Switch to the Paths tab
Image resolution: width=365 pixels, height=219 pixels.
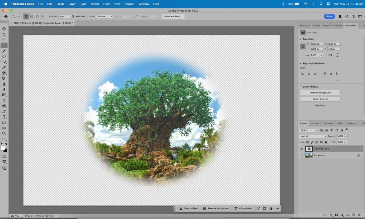click(x=340, y=123)
